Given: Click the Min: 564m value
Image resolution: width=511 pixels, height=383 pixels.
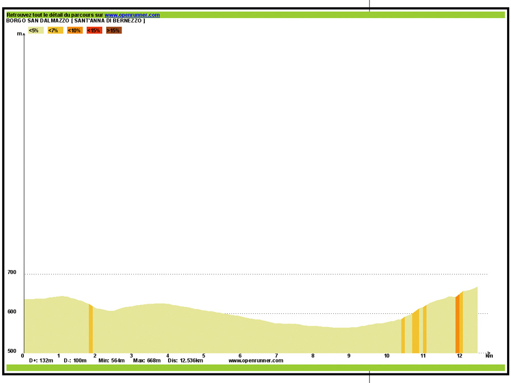Looking at the screenshot, I should (111, 360).
